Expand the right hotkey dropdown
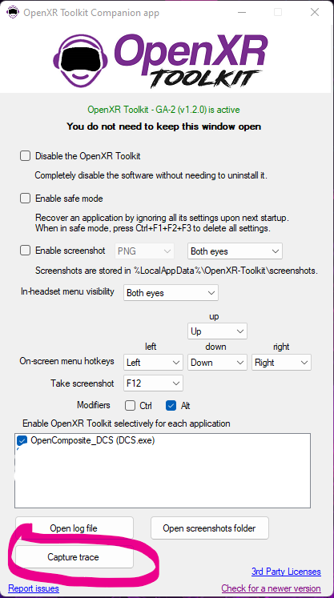Viewport: 334px width, 598px height. [x=281, y=363]
